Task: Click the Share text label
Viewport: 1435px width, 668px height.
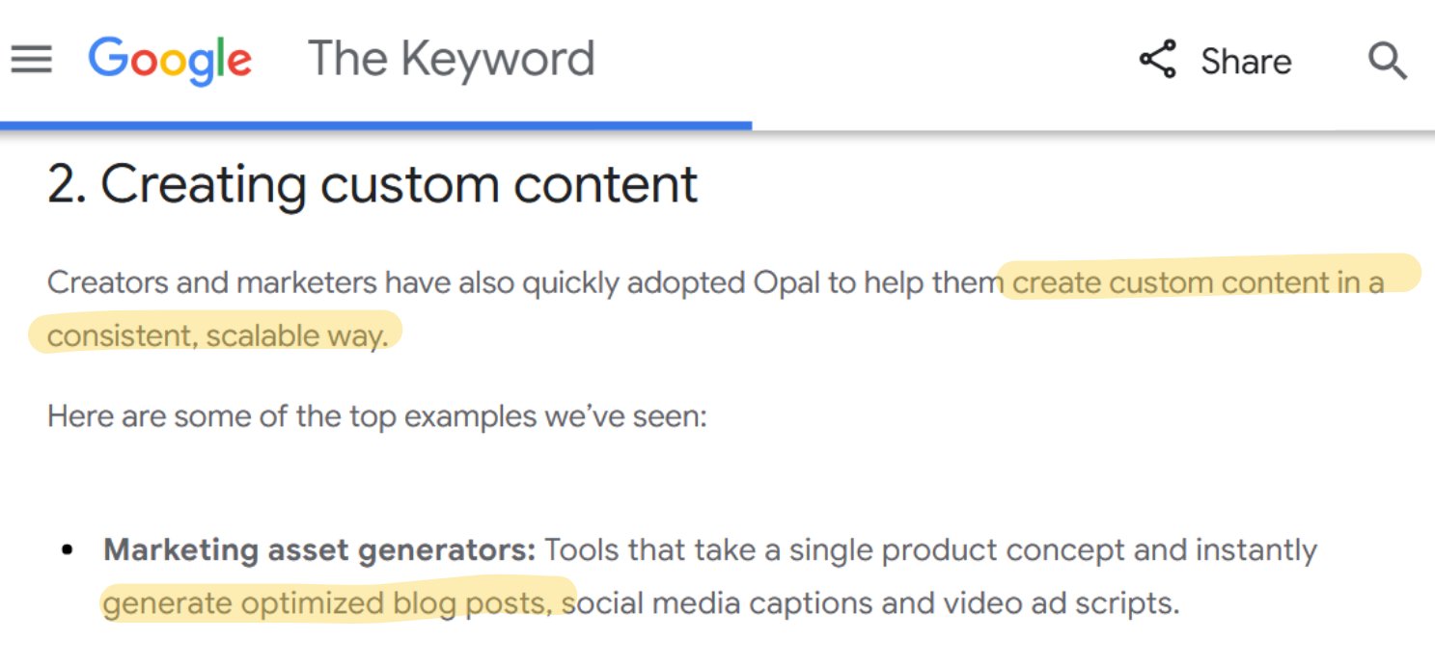Action: (x=1246, y=61)
